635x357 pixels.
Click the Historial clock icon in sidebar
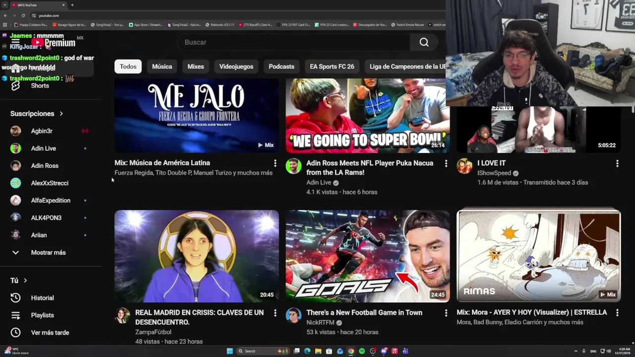(x=15, y=298)
